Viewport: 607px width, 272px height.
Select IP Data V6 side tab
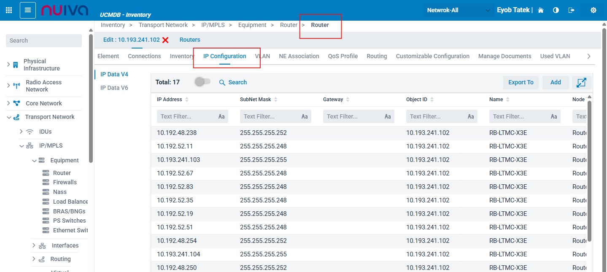114,88
